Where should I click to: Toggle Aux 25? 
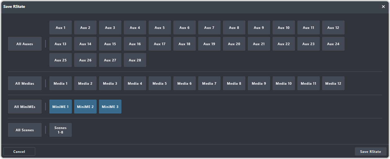click(x=61, y=60)
